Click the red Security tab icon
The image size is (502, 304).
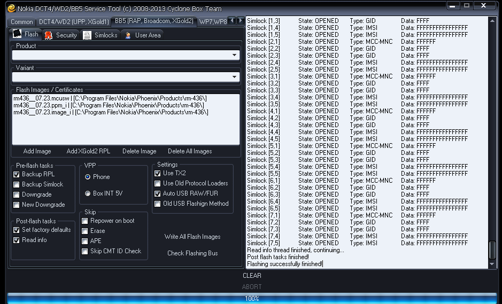tap(49, 35)
